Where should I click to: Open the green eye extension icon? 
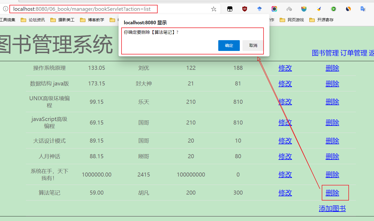pos(334,9)
